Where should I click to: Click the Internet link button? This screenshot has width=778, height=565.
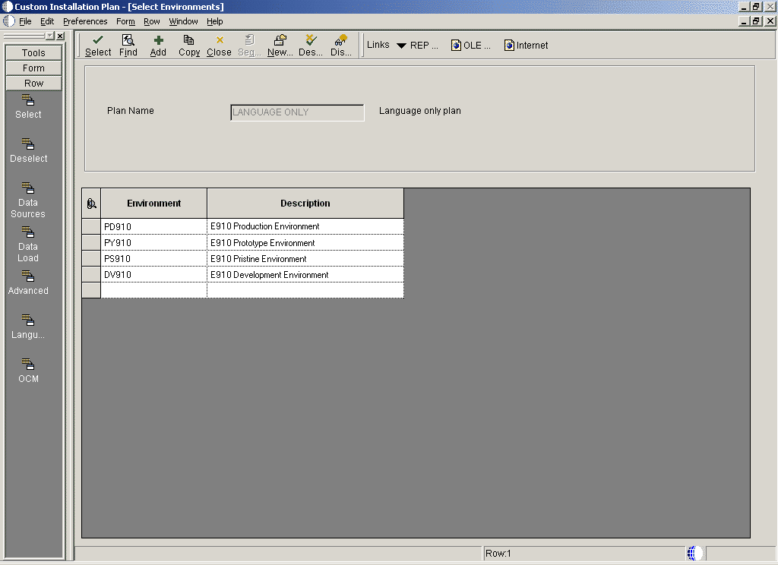click(x=526, y=46)
